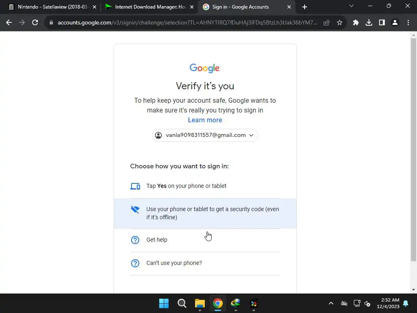Viewport: 417px width, 313px height.
Task: Close the Nintendo - Satellaview tab
Action: click(x=94, y=7)
